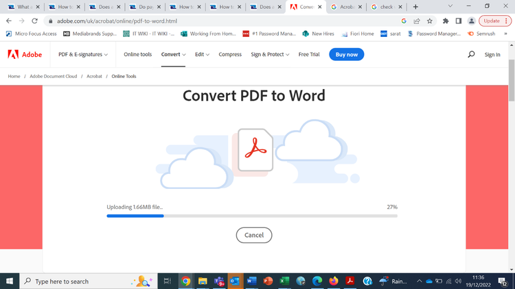Viewport: 515px width, 289px height.
Task: Switch to the first 'What a' tab
Action: click(x=23, y=7)
